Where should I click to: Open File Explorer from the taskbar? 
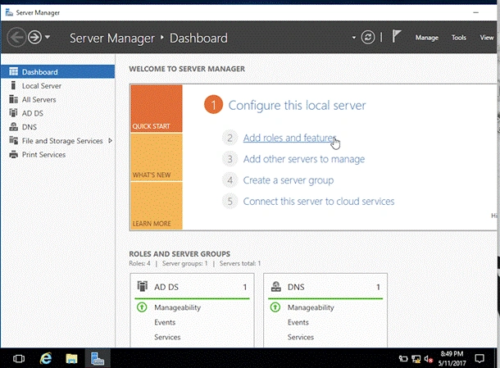[72, 358]
